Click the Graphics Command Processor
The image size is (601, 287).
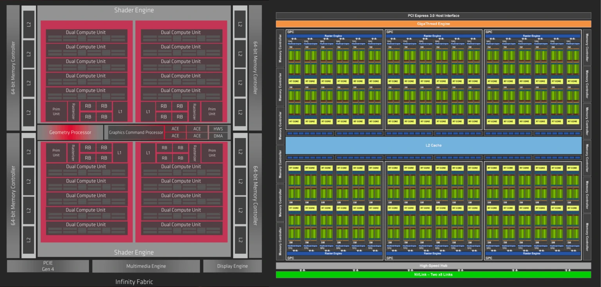point(135,132)
